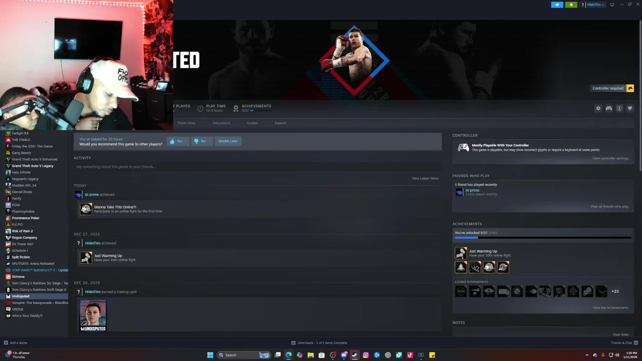Open the Support tab
642x361 pixels.
point(280,123)
